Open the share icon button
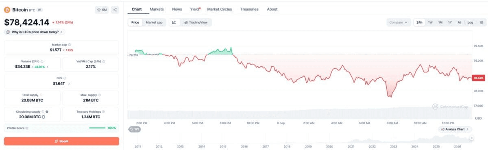This screenshot has width=488, height=150. coord(115,9)
